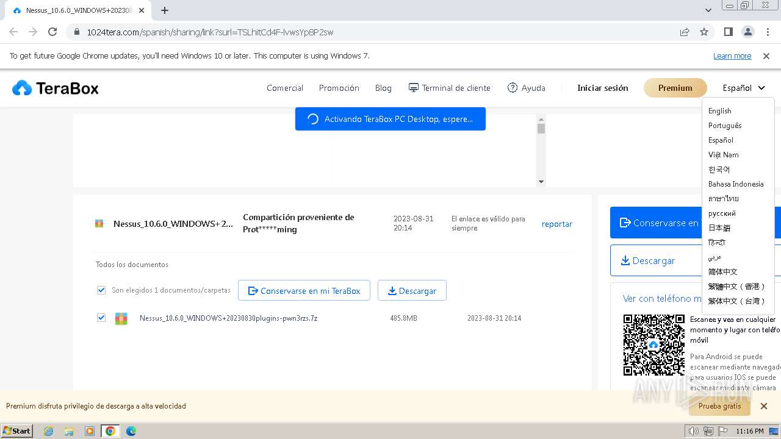Click the ad frame scrollbar down arrow
Viewport: 781px width, 439px height.
pos(541,182)
